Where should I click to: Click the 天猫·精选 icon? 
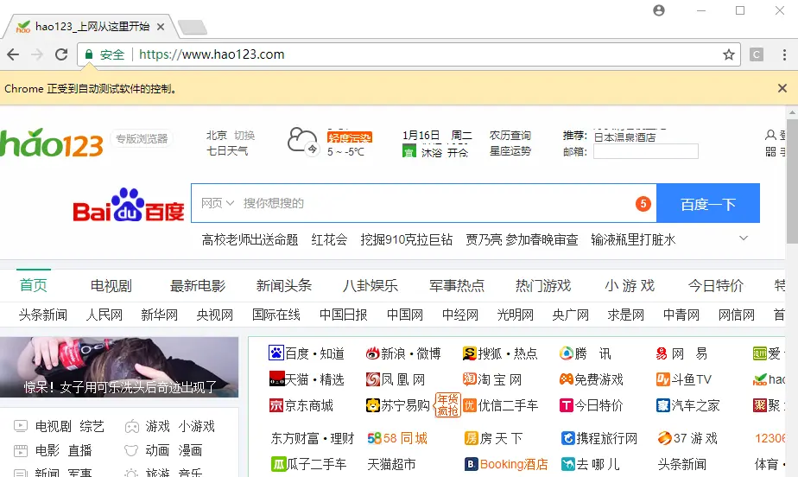[276, 378]
